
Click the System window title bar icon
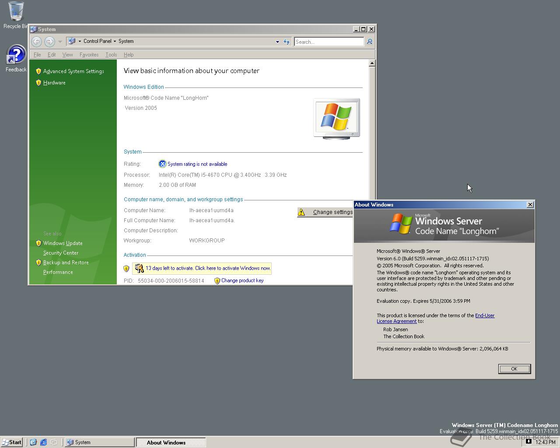point(34,29)
